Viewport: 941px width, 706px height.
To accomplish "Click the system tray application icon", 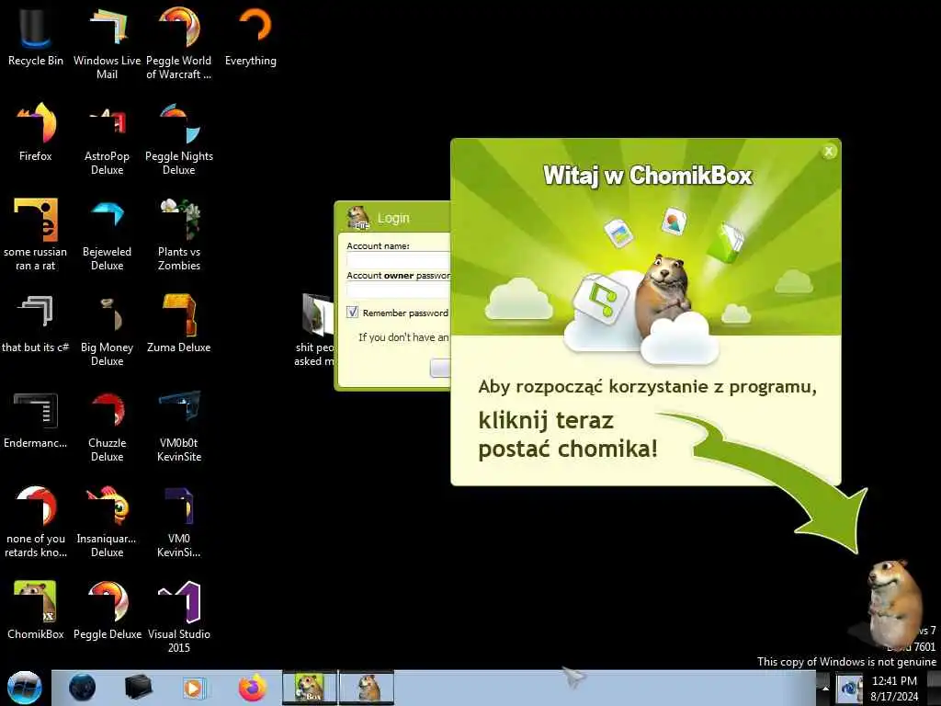I will 850,689.
